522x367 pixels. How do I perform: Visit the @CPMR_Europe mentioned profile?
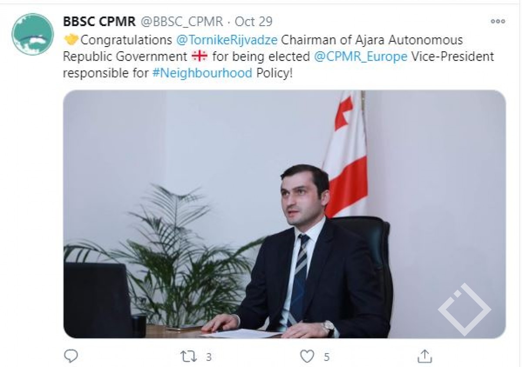[x=361, y=56]
